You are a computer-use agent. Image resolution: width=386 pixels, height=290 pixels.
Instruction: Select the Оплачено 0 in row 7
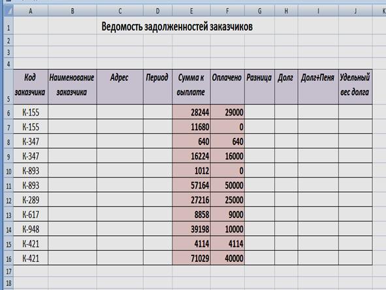[x=227, y=127]
